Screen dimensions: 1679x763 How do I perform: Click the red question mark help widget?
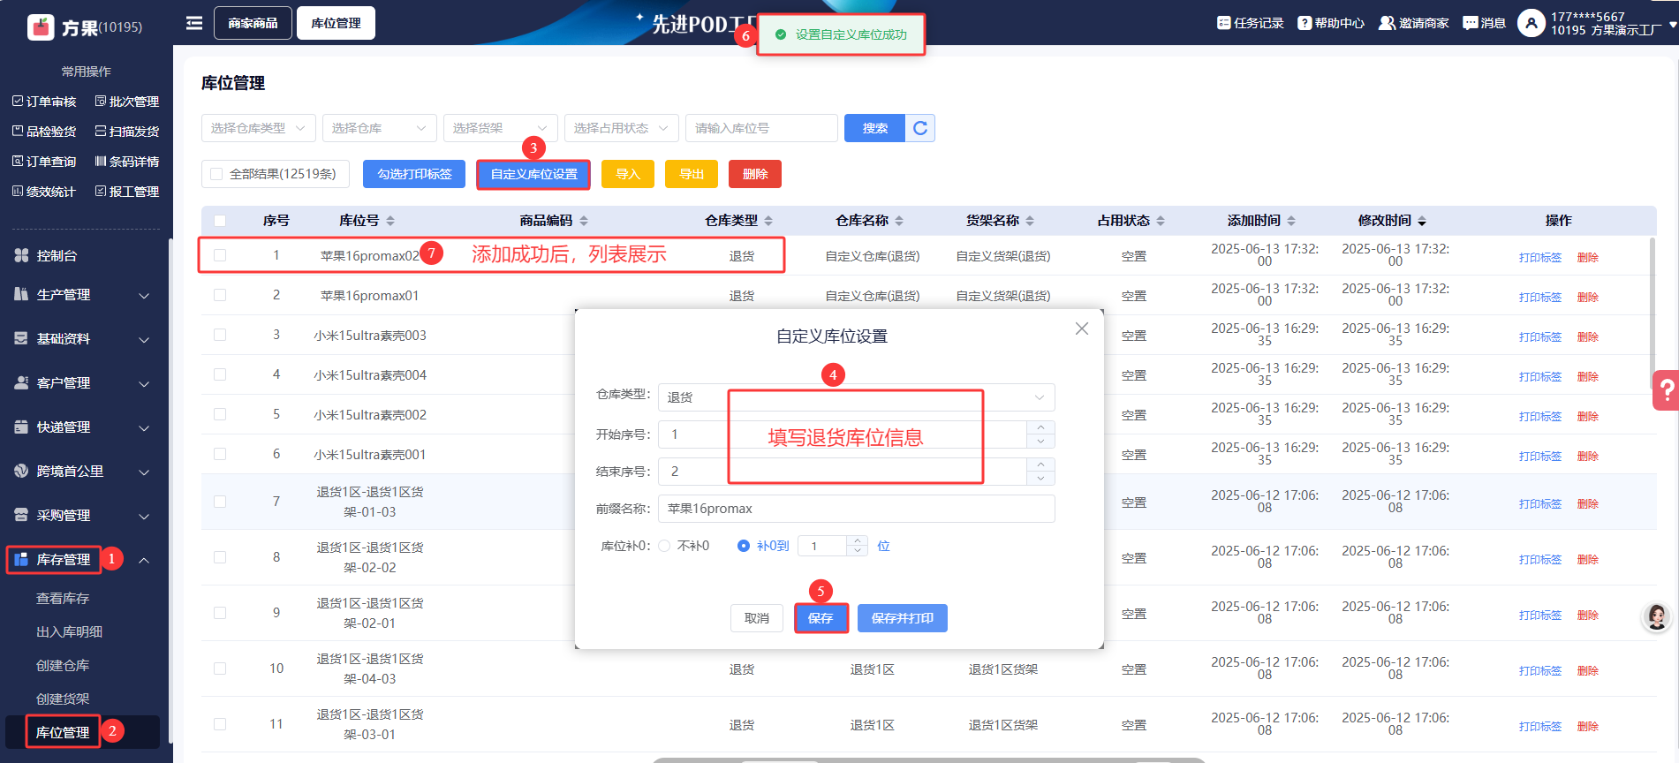click(1666, 389)
